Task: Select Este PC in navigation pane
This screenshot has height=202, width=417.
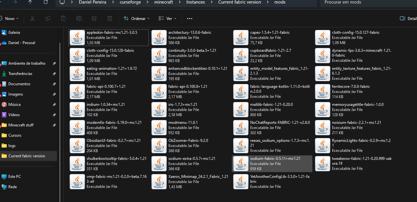Action: click(x=14, y=177)
